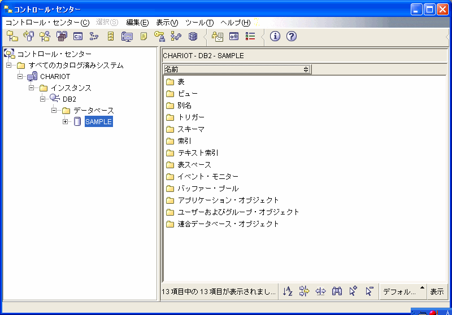Viewport: 452px width, 315px height.
Task: Select the SAMPLE database tree item
Action: click(x=98, y=121)
